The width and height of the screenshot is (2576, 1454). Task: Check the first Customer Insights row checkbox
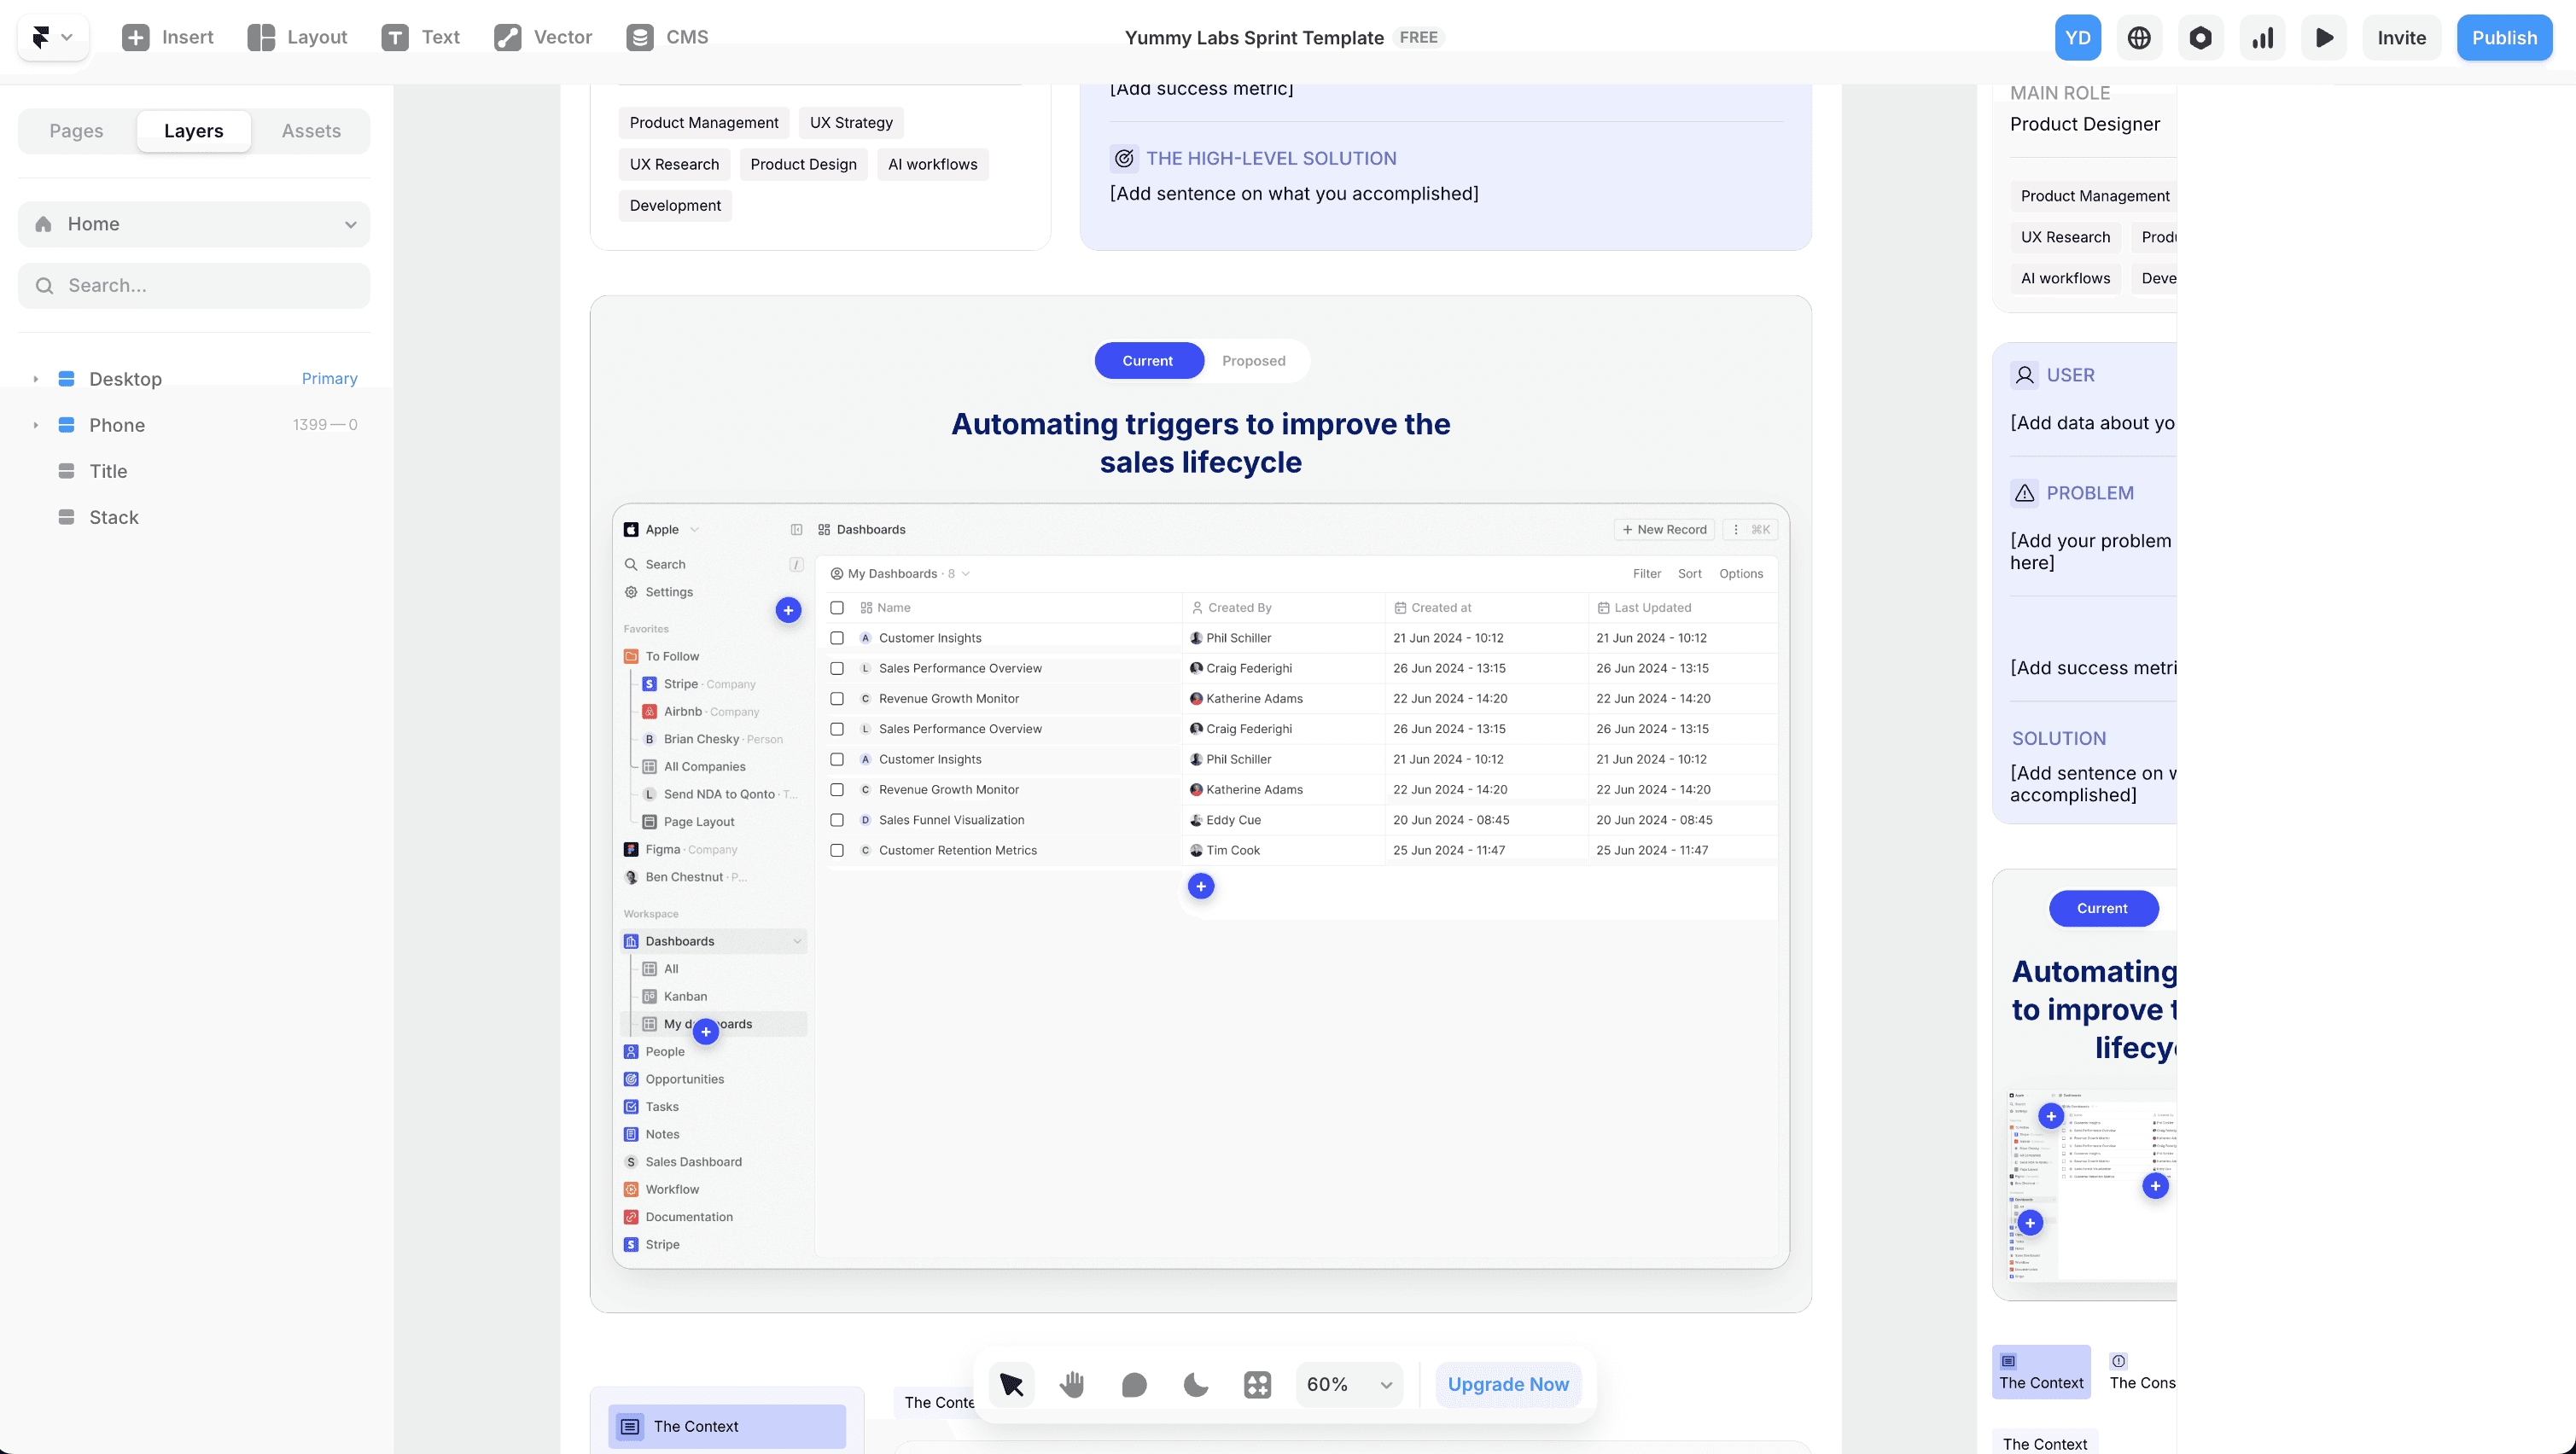pos(837,638)
